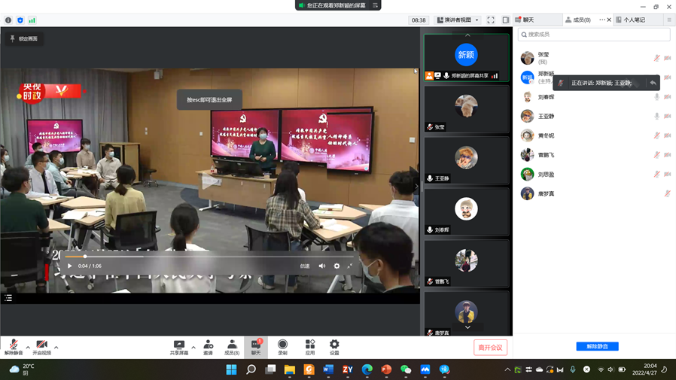Open the video player settings gear
This screenshot has width=676, height=380.
click(x=336, y=266)
